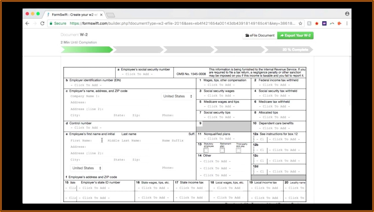Viewport: 374px width, 212px height.
Task: Click the first green progress step arrow
Action: [x=87, y=50]
